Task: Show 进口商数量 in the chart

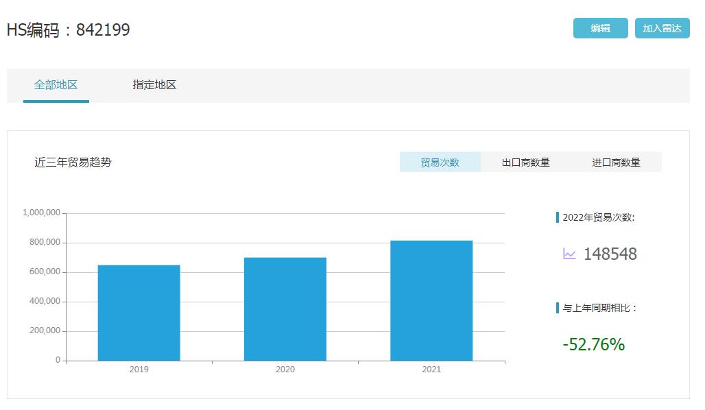Action: [x=616, y=162]
